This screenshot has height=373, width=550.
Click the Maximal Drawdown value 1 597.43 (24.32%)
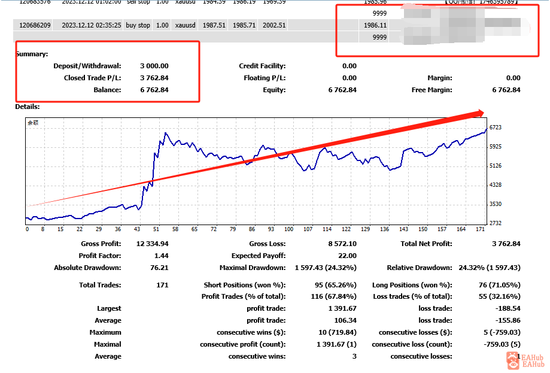pos(326,268)
